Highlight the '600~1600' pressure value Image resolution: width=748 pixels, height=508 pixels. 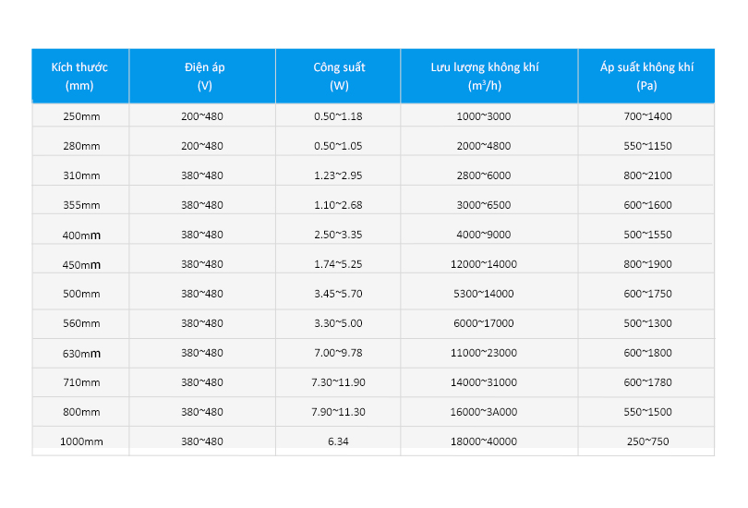point(648,205)
